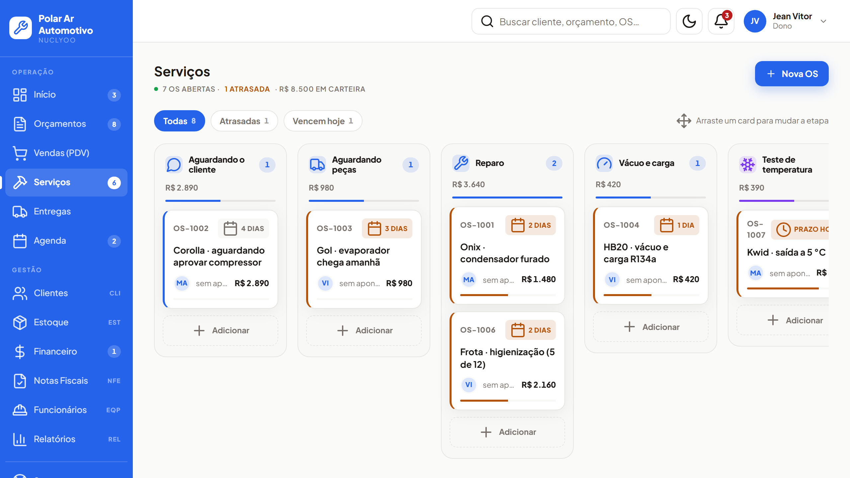Create a new order with Nova OS
The height and width of the screenshot is (478, 850).
tap(792, 74)
